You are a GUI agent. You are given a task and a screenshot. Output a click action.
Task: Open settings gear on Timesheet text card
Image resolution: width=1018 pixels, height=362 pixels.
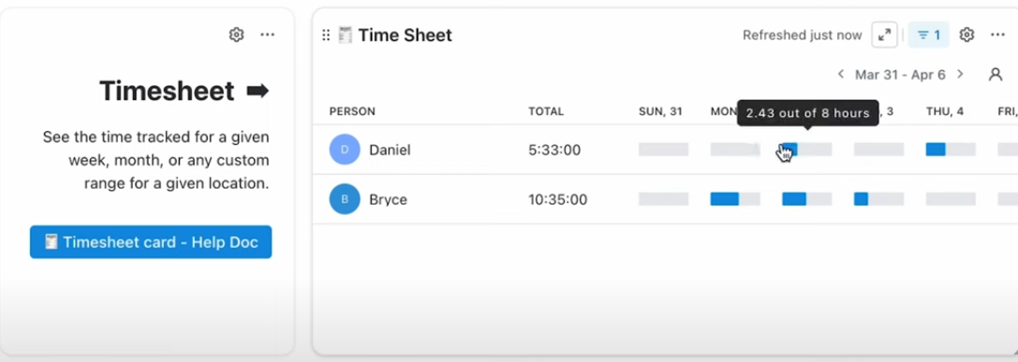click(236, 35)
